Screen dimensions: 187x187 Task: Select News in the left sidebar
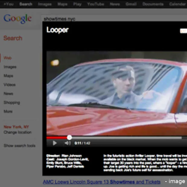click(8, 93)
